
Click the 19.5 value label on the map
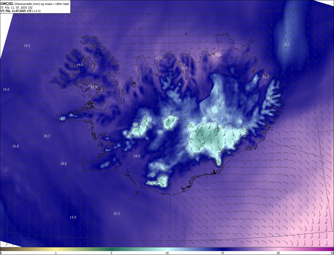27,46
